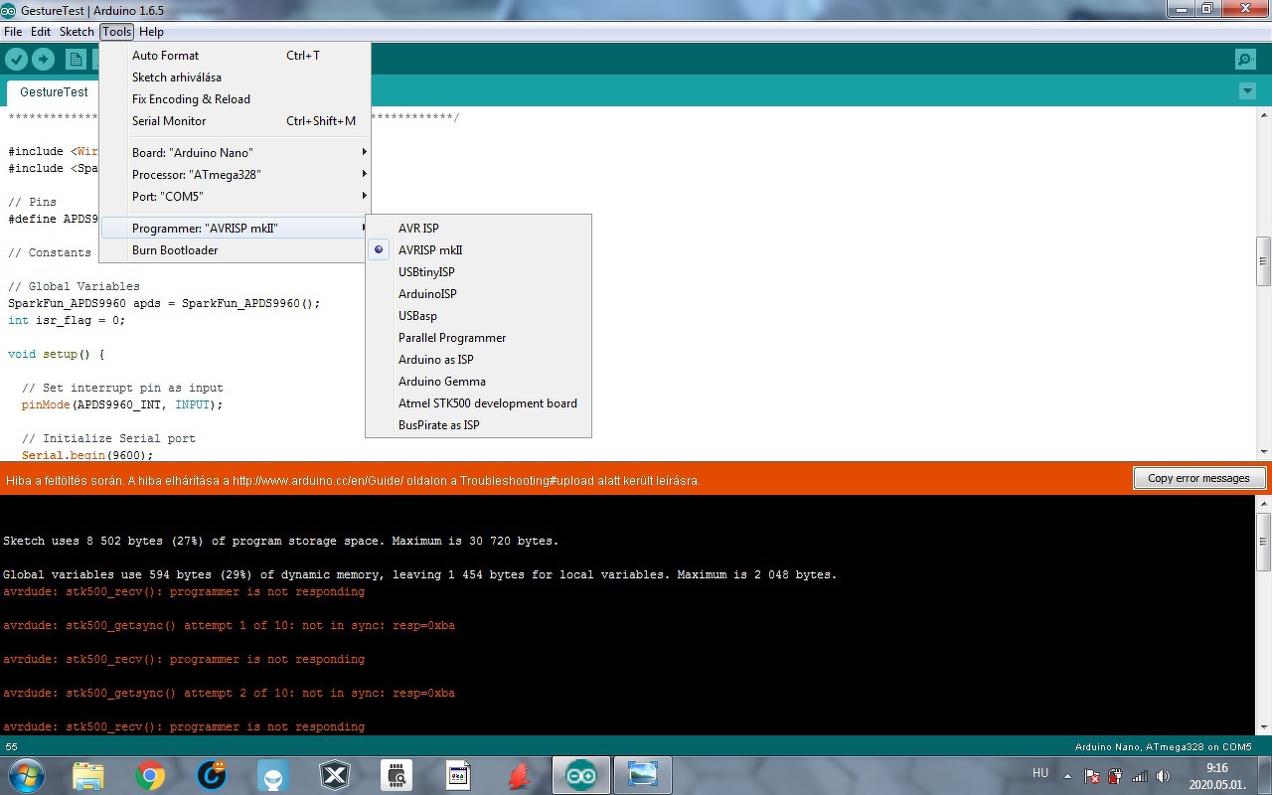This screenshot has width=1272, height=795.
Task: Select USBasp programmer
Action: pyautogui.click(x=479, y=316)
